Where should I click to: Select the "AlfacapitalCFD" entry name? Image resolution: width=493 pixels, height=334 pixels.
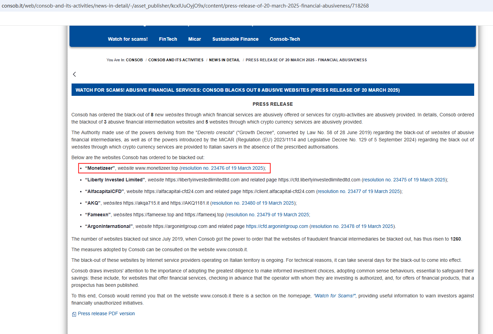click(104, 191)
